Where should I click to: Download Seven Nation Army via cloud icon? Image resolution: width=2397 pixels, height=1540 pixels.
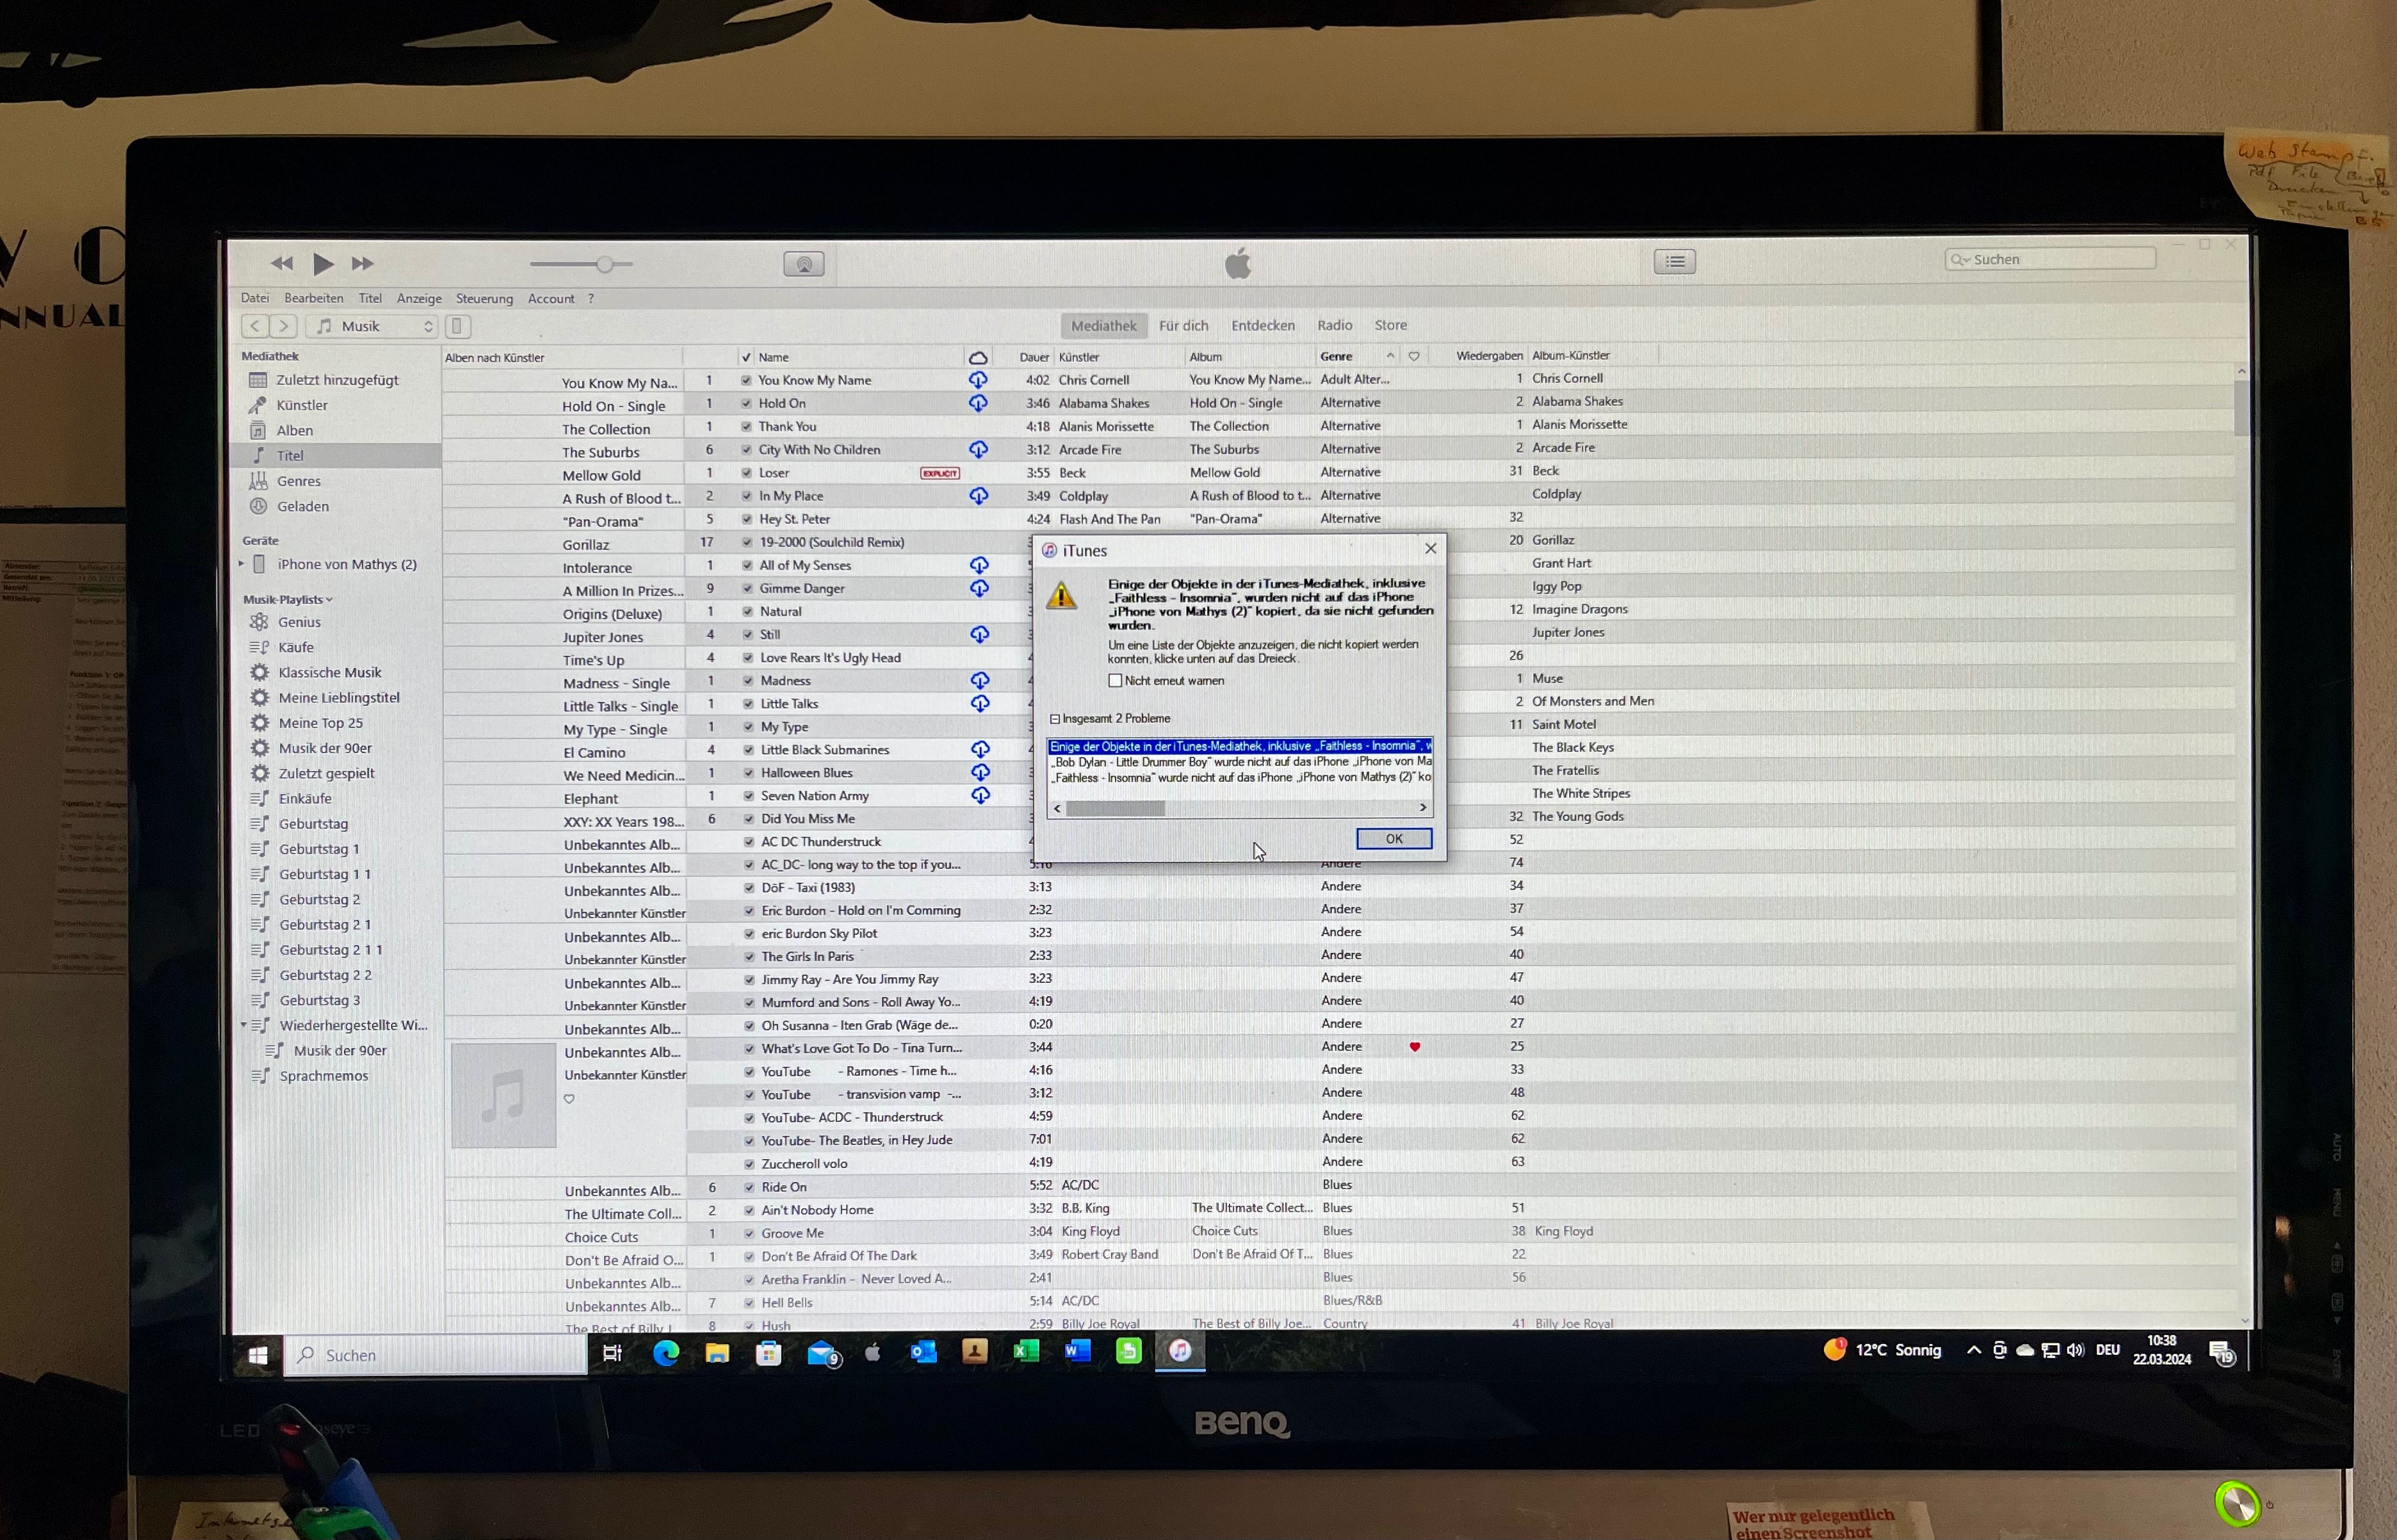click(x=980, y=796)
